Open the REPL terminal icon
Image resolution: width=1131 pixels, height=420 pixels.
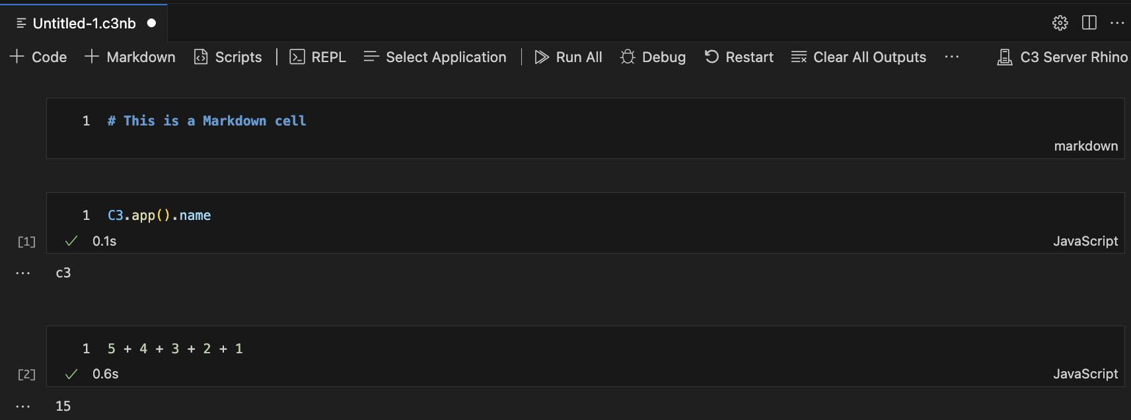coord(297,57)
